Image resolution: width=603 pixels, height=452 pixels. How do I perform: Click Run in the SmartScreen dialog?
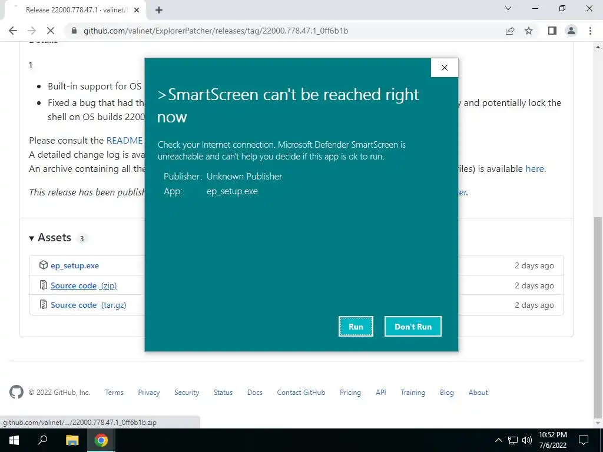tap(356, 326)
